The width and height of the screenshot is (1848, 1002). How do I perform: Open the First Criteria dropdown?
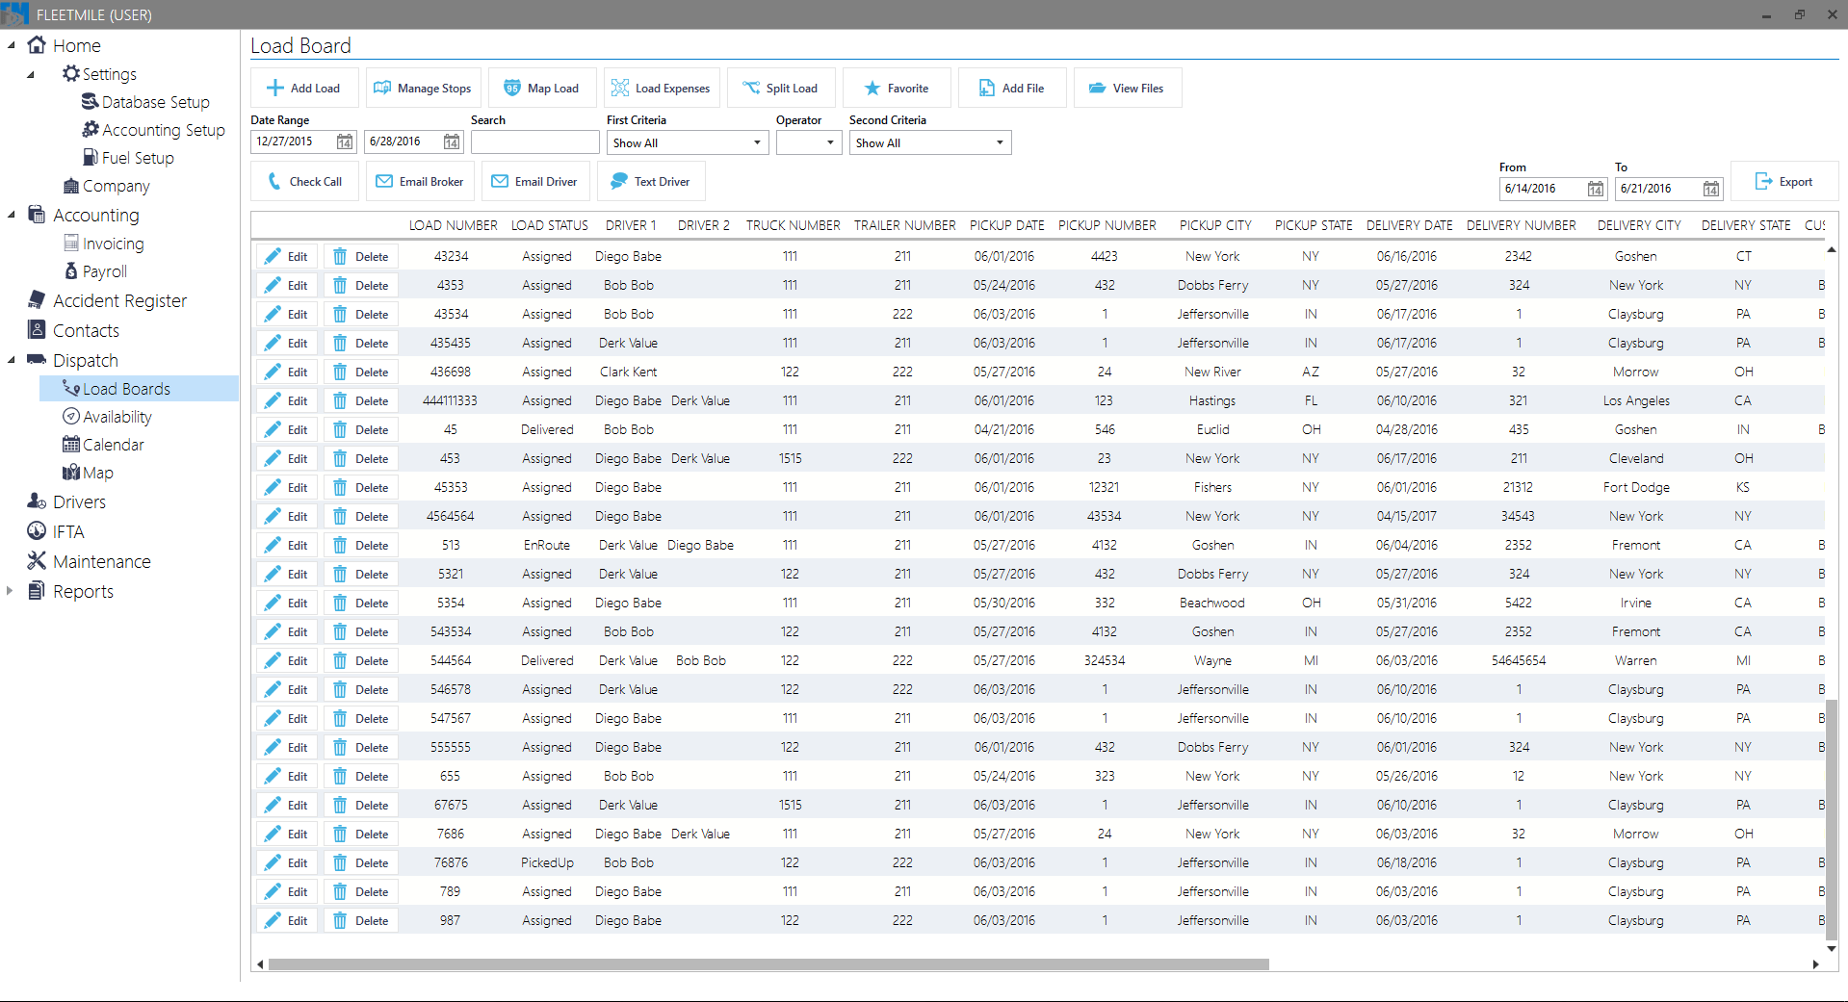688,142
